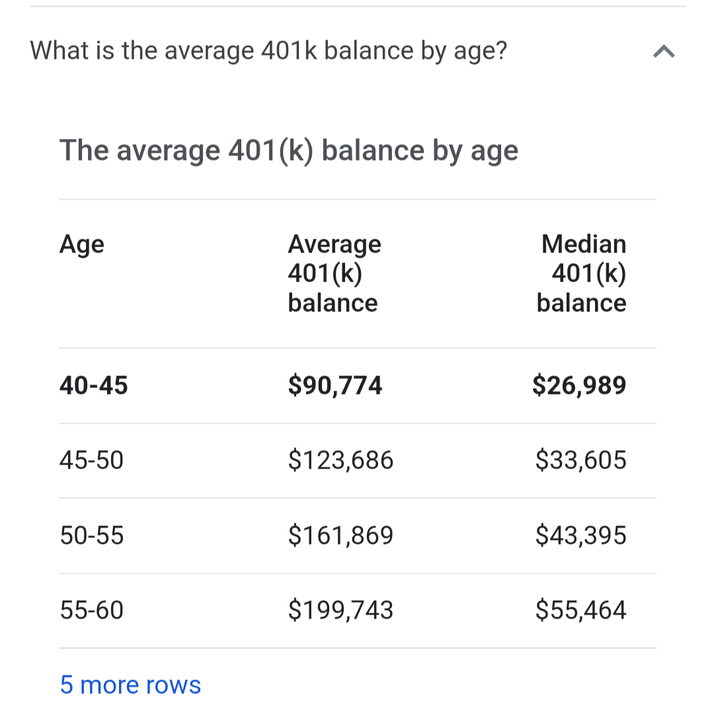The image size is (714, 717).
Task: Click the $43,395 median balance cell
Action: pos(581,535)
